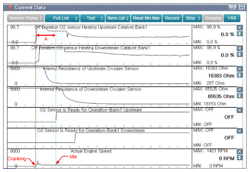Remove the Upstream Catalyst Bank1 heating graph
This screenshot has height=172, width=250.
[240, 28]
